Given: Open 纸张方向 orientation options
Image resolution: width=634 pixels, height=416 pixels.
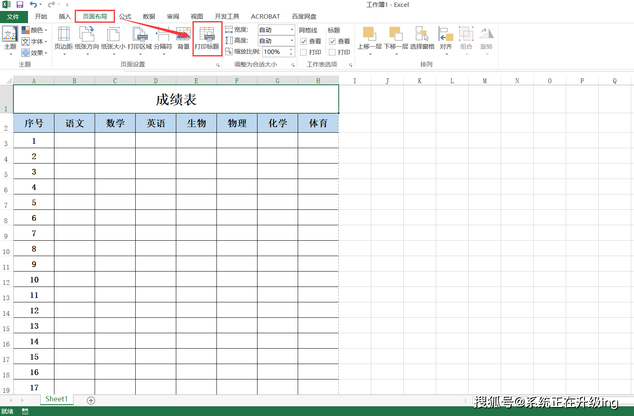Looking at the screenshot, I should coord(87,41).
